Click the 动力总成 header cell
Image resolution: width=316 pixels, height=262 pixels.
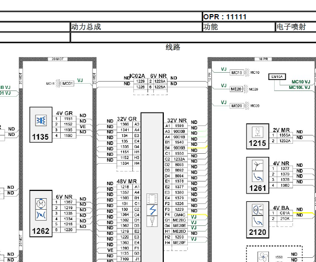136,27
